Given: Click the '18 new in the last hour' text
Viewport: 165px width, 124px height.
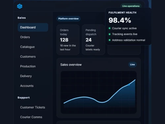Looking at the screenshot, I should [x=68, y=48].
